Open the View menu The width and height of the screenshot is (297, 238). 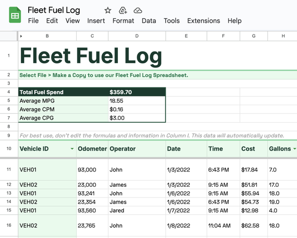72,20
